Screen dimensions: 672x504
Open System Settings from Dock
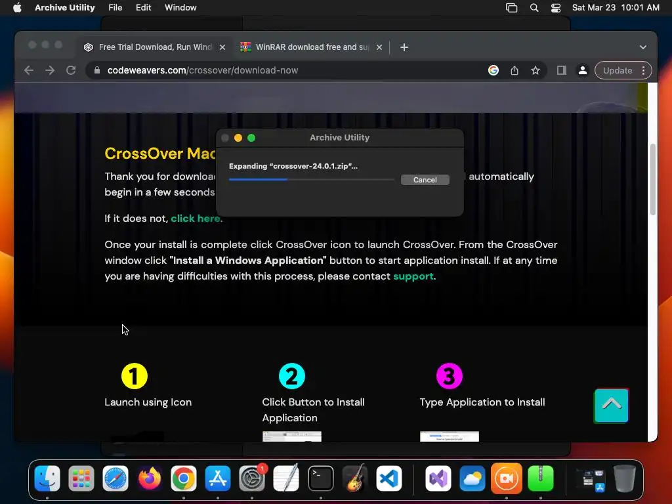[252, 478]
